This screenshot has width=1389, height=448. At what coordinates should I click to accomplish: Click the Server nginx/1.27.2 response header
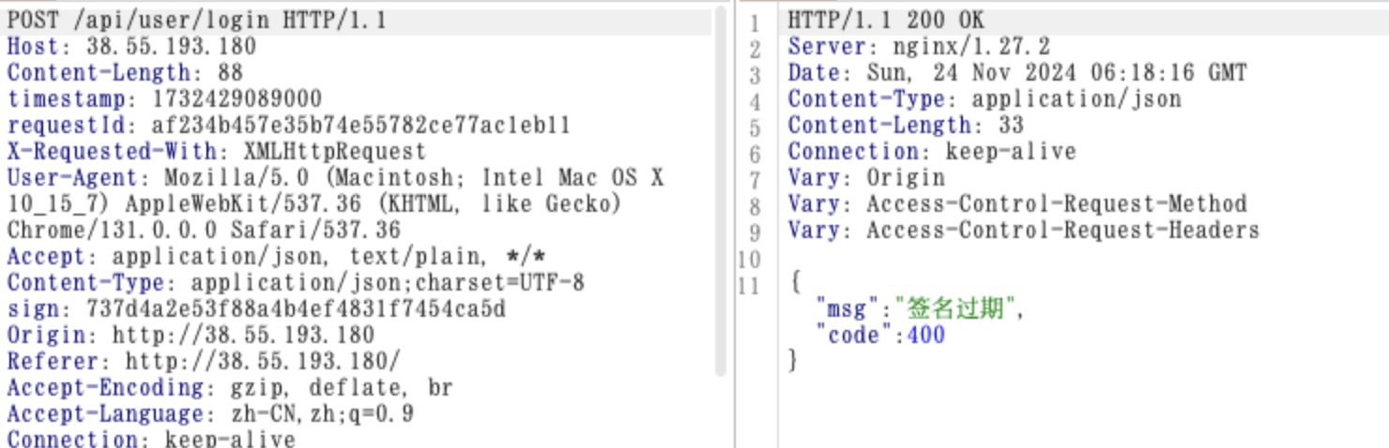[918, 46]
